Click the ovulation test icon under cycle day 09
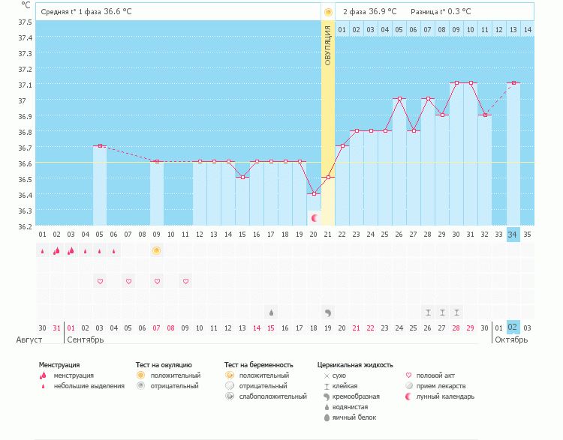The image size is (563, 440). pyautogui.click(x=156, y=250)
